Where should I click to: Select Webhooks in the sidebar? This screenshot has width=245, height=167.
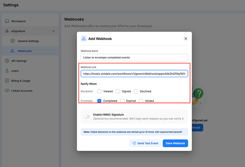point(30,51)
